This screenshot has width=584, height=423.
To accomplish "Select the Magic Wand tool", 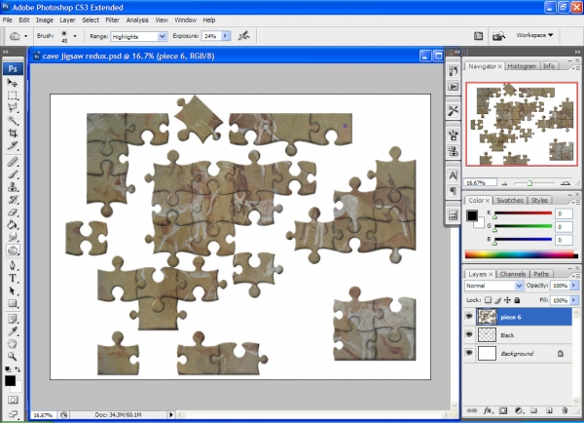I will click(x=13, y=121).
